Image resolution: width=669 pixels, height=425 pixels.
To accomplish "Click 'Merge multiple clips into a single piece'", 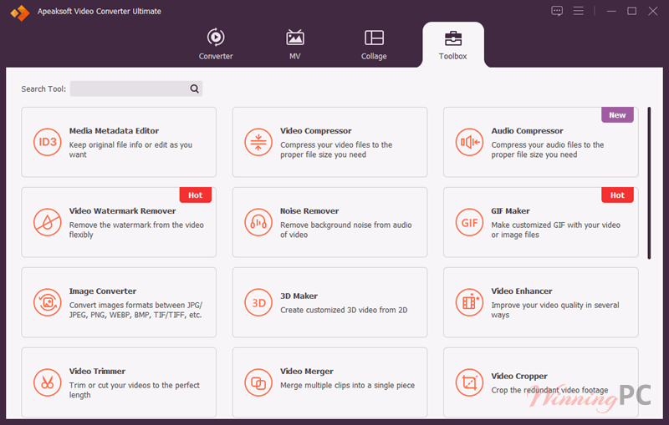I will 347,385.
